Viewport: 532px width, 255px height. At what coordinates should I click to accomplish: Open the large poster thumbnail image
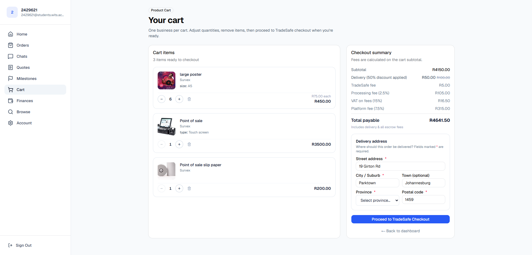tap(167, 80)
